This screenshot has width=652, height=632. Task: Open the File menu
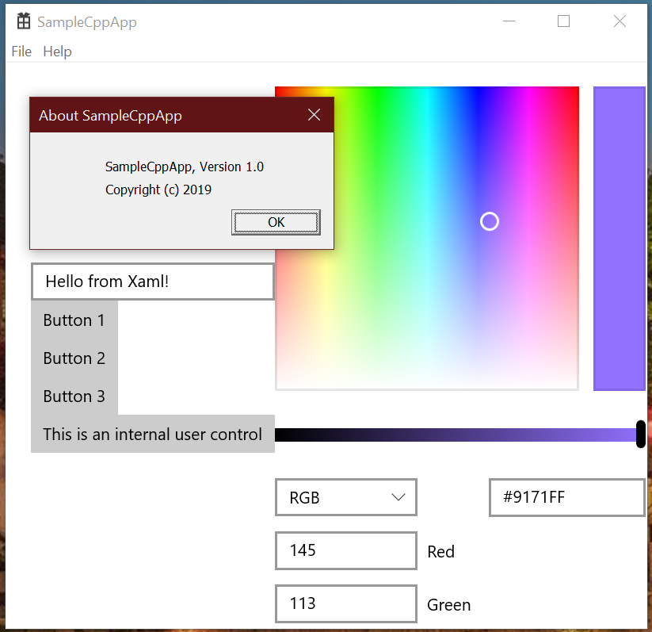(21, 52)
